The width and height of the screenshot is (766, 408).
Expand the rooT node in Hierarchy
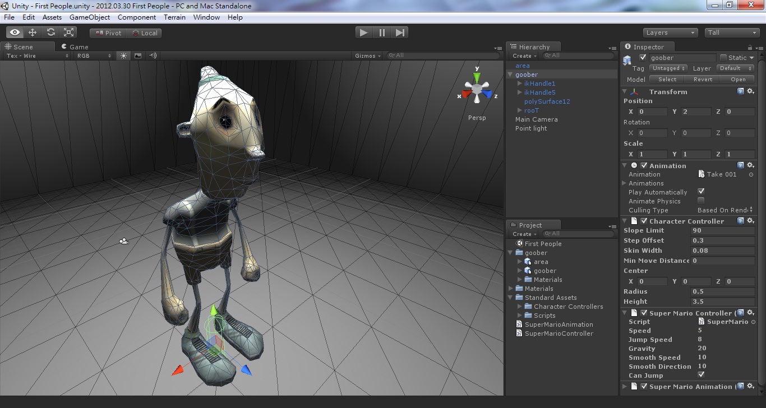pos(520,110)
